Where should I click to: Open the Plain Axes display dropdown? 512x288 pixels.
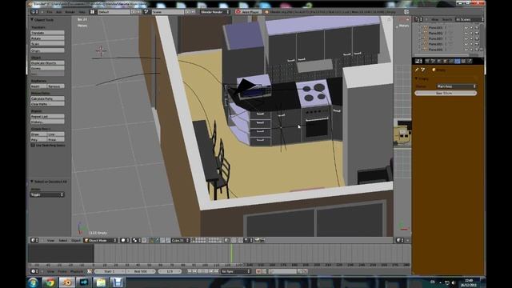456,86
